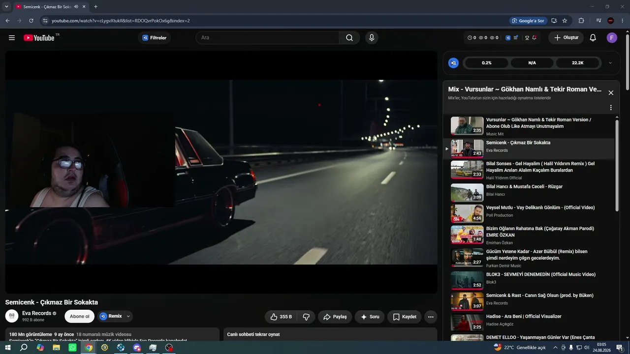630x354 pixels.
Task: Click the Oluştur create button
Action: click(566, 38)
